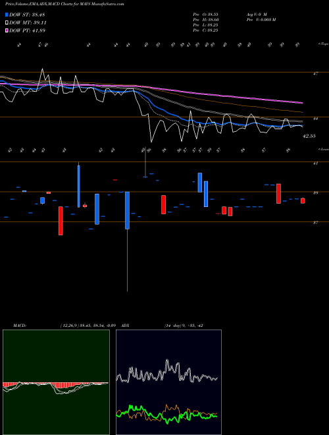The image size is (329, 435).
Task: Click the green MACD histogram panel
Action: pos(56,382)
